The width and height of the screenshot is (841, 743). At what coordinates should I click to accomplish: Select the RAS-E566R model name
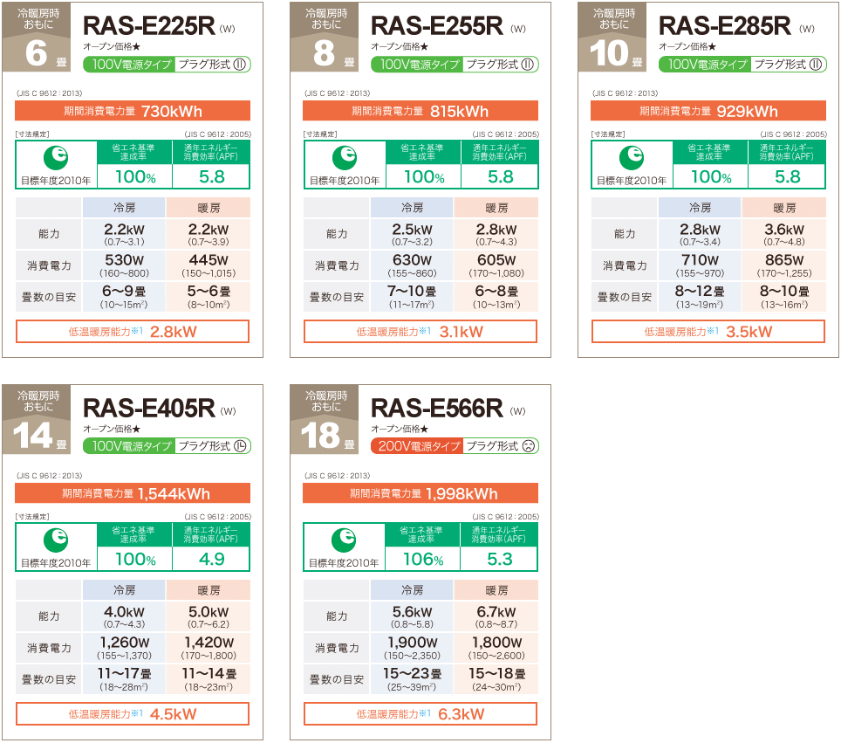(436, 408)
